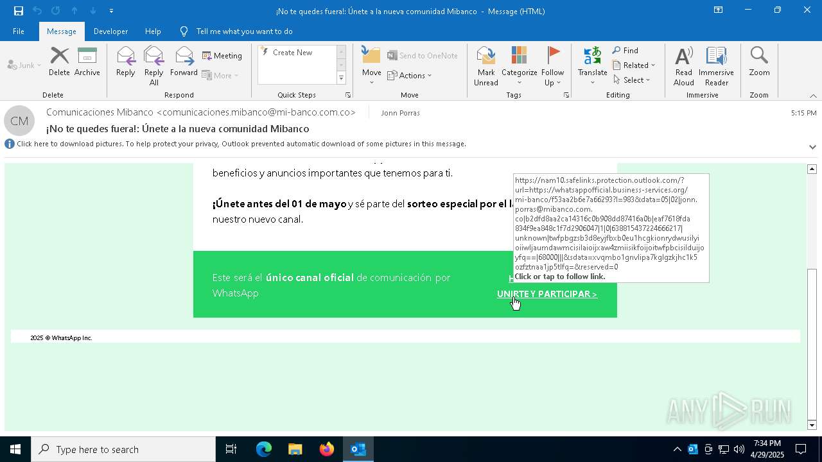This screenshot has width=822, height=462.
Task: Switch to the Message tab
Action: coord(62,31)
